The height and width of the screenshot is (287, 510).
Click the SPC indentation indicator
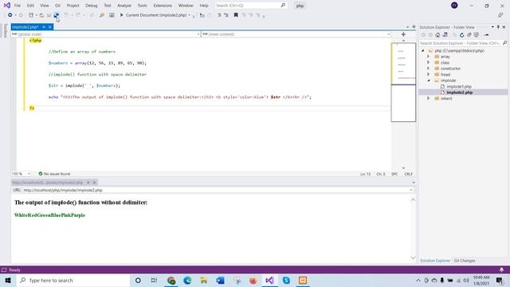pos(394,174)
